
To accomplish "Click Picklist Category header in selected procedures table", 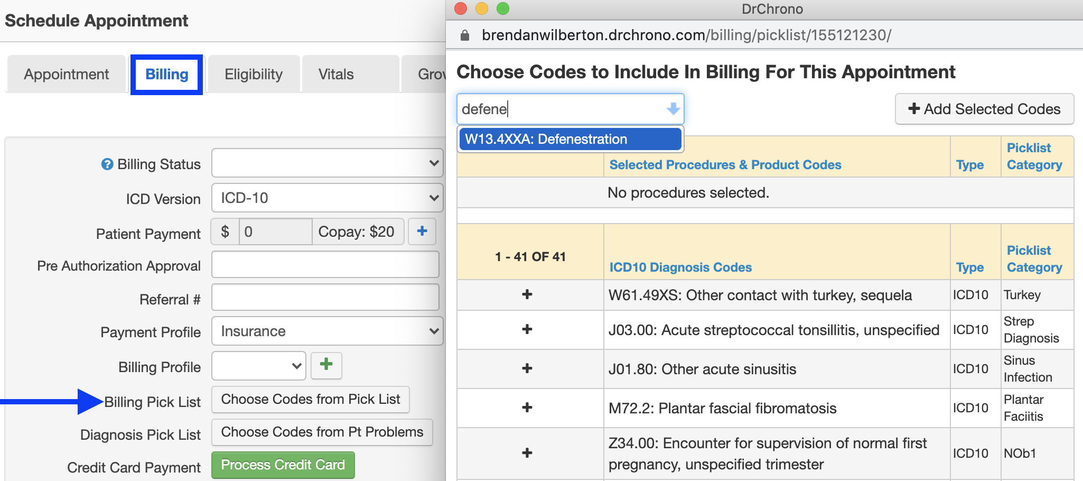I will click(1034, 156).
